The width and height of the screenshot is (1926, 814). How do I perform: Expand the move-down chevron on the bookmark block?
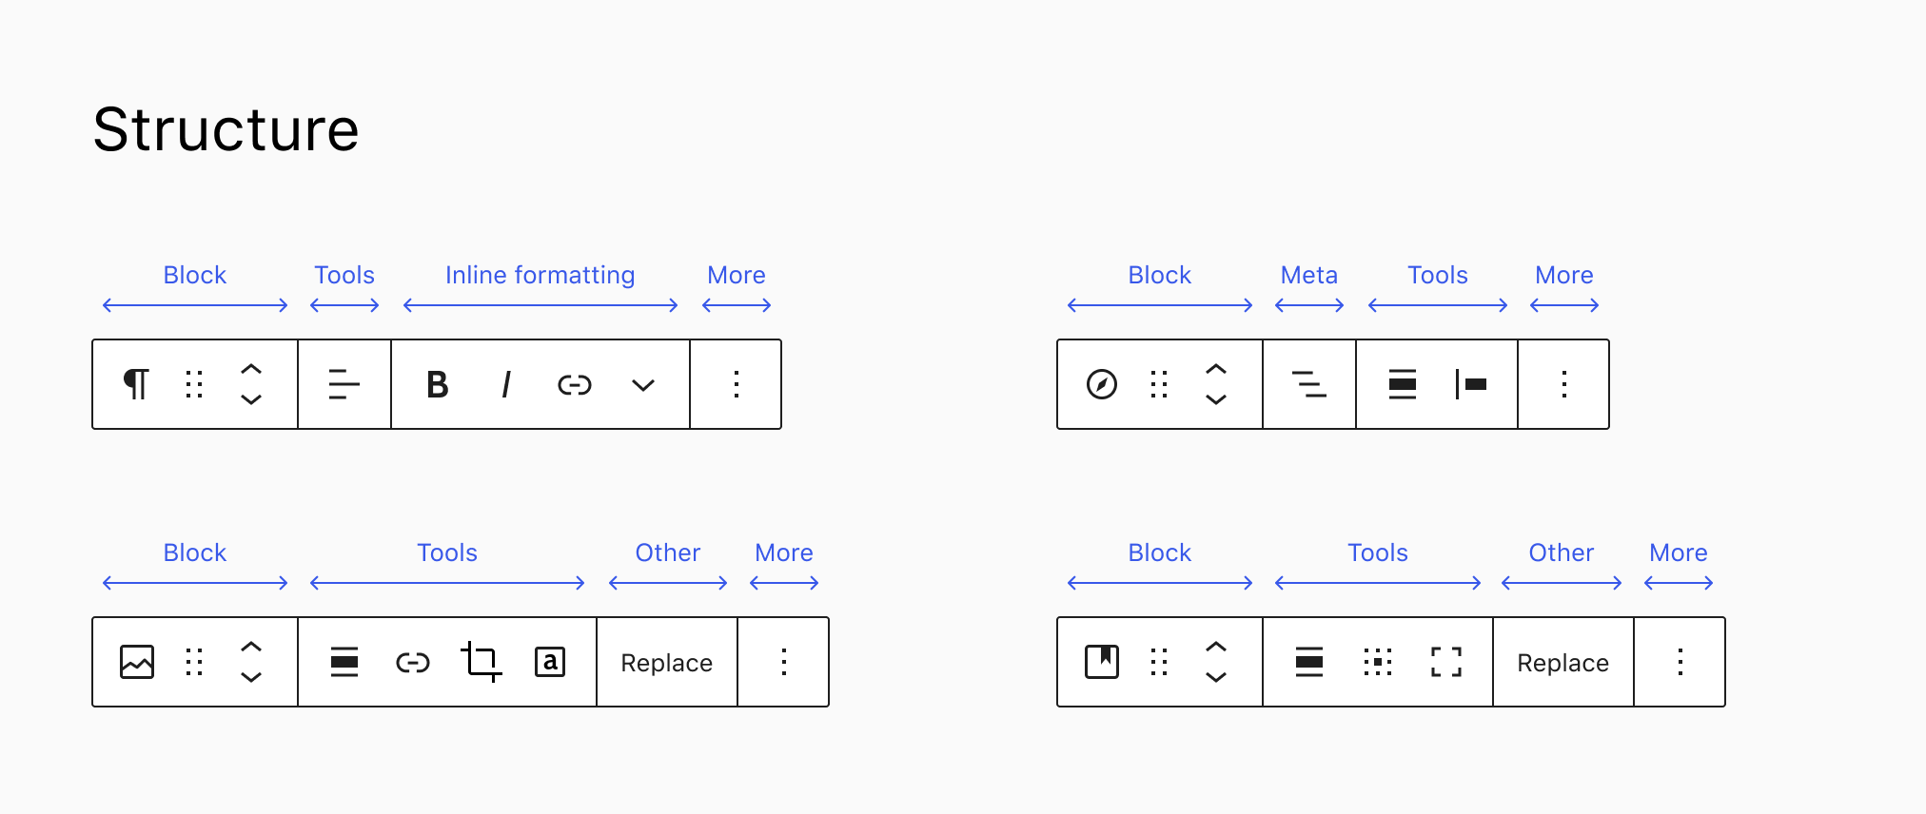pos(1215,679)
